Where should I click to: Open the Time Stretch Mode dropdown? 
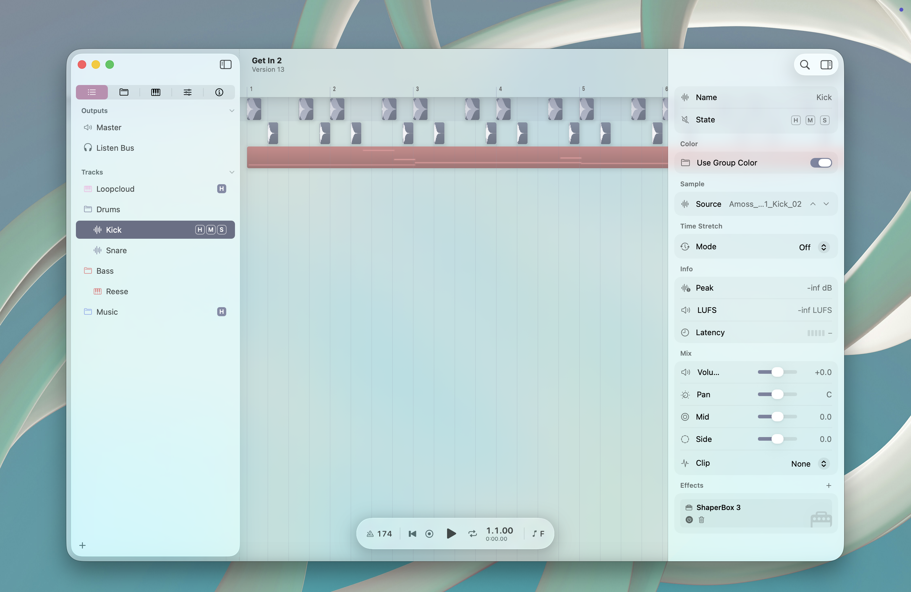click(x=824, y=247)
